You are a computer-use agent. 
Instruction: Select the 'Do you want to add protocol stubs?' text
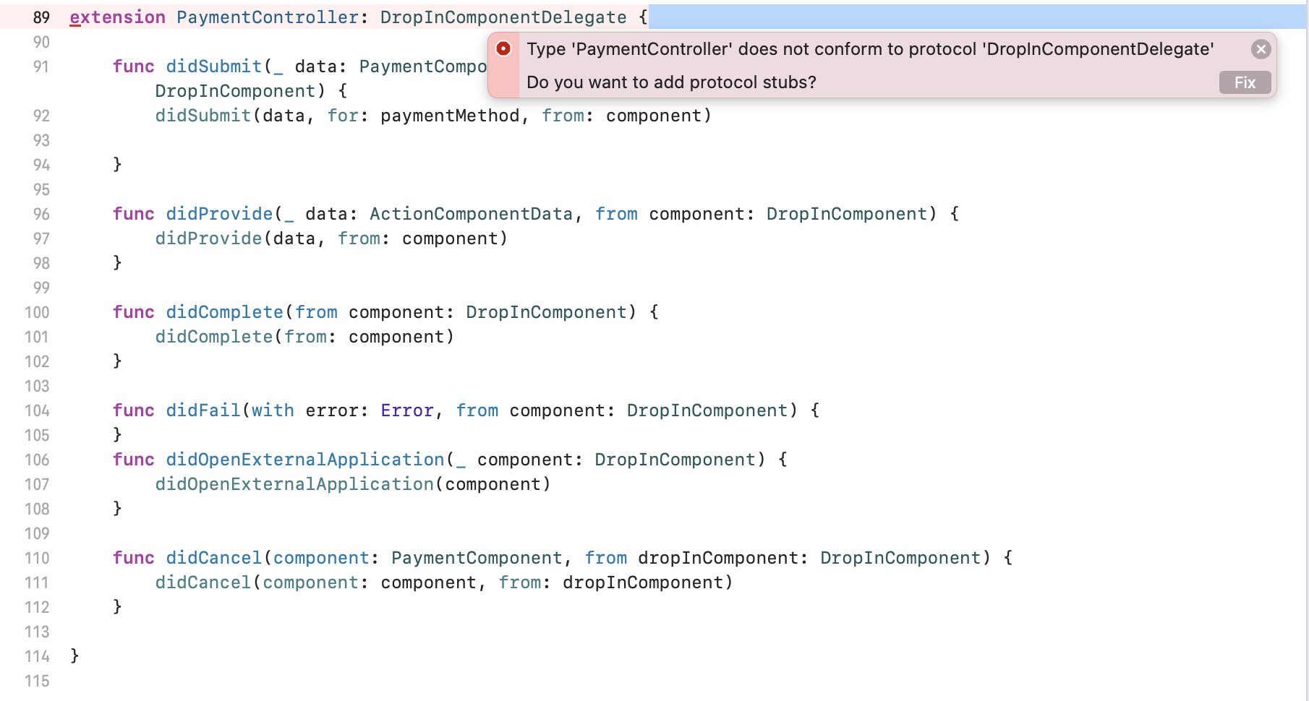pyautogui.click(x=671, y=82)
